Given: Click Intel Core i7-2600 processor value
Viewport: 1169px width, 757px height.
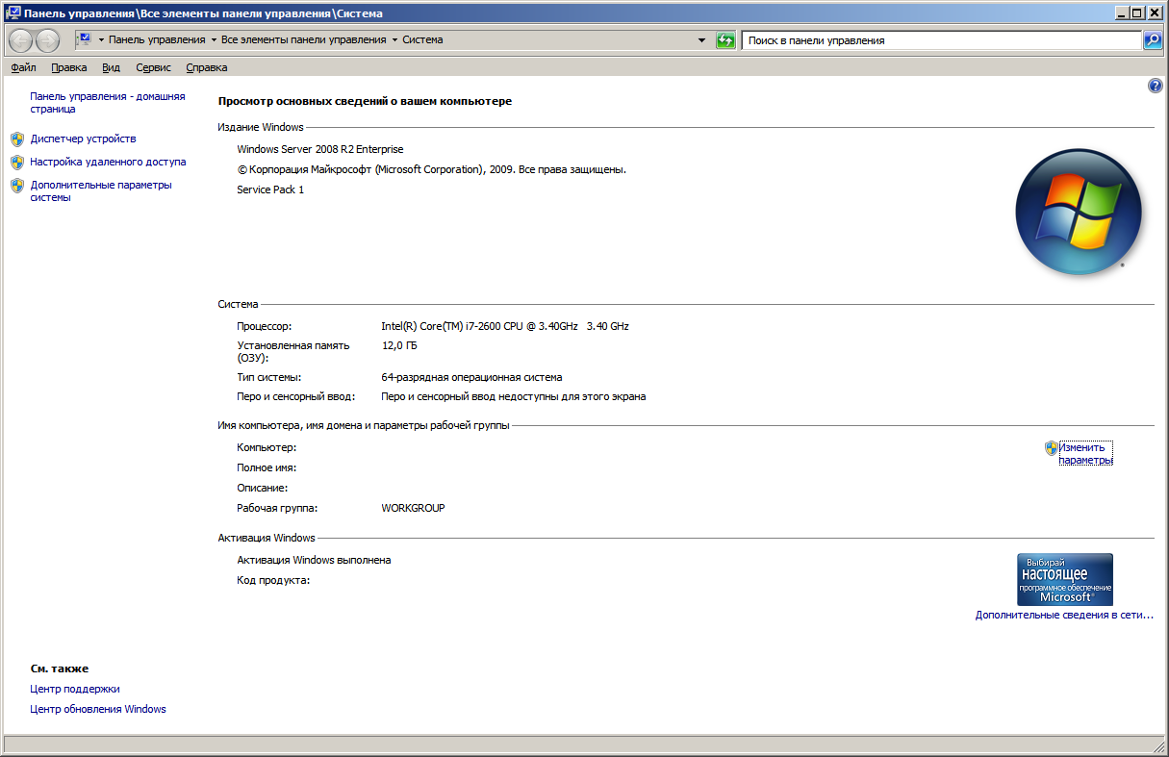Looking at the screenshot, I should click(x=505, y=326).
